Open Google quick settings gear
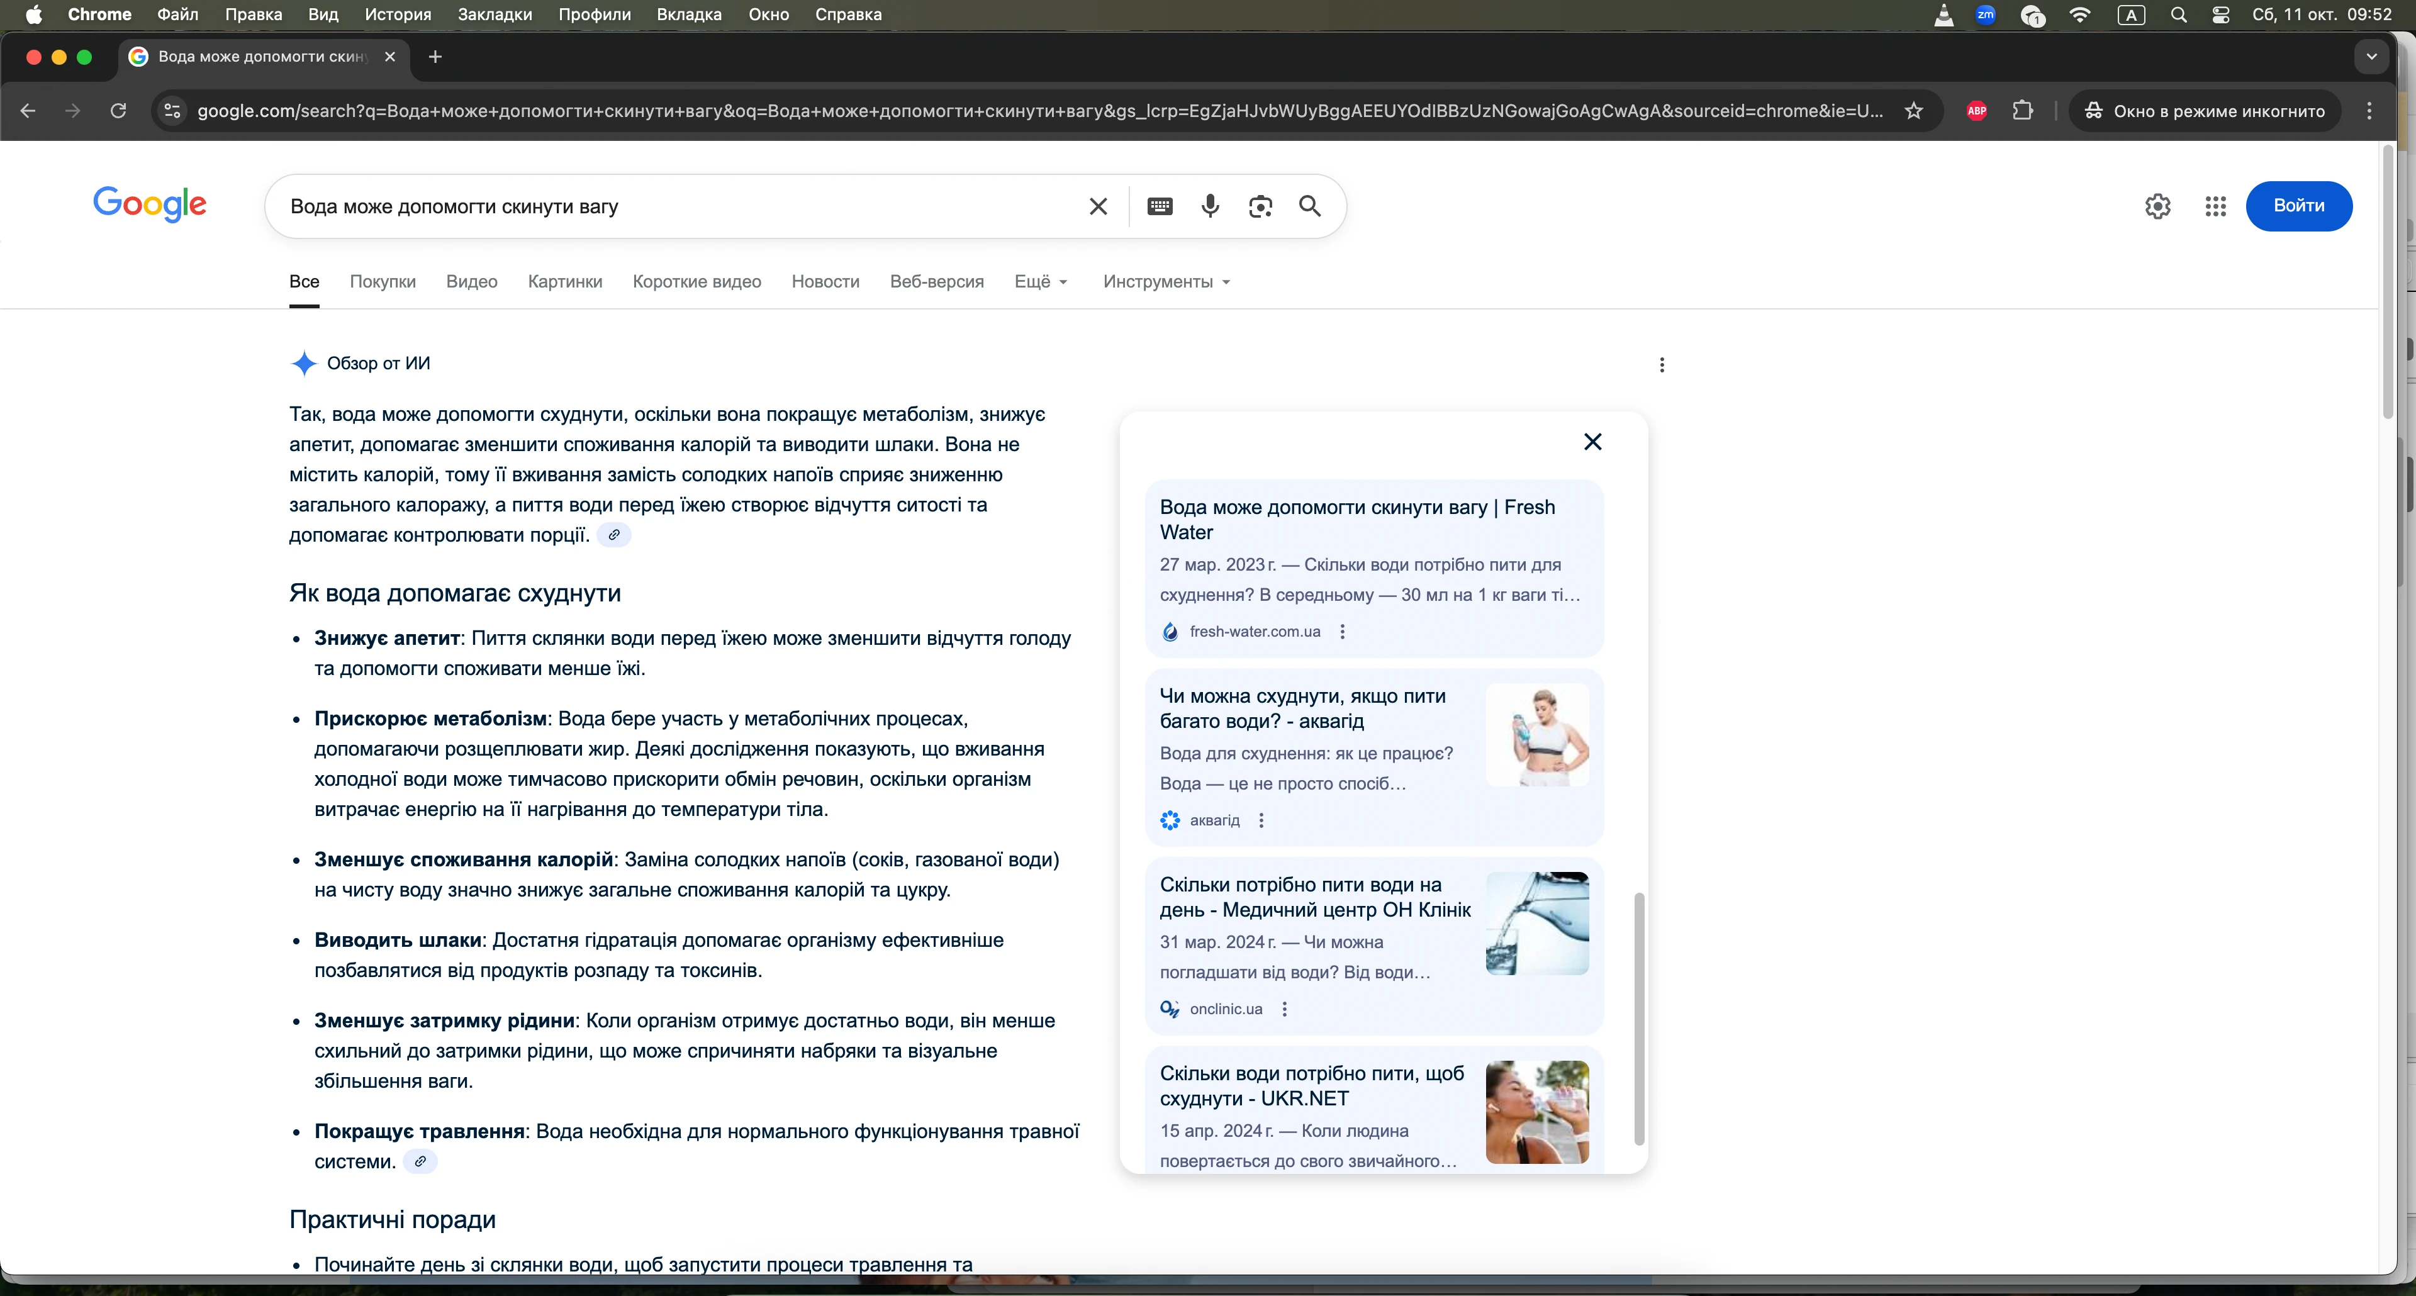 coord(2157,206)
